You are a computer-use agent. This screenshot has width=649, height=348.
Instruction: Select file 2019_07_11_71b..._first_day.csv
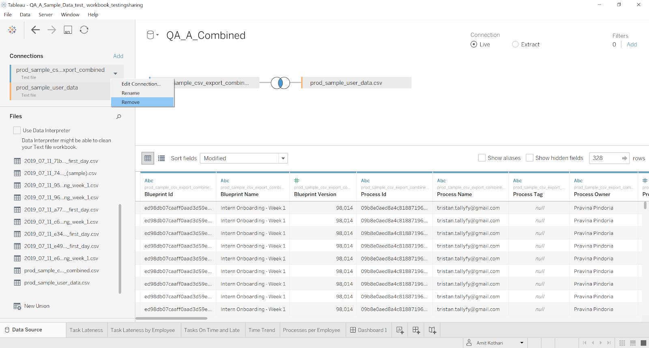click(x=61, y=161)
